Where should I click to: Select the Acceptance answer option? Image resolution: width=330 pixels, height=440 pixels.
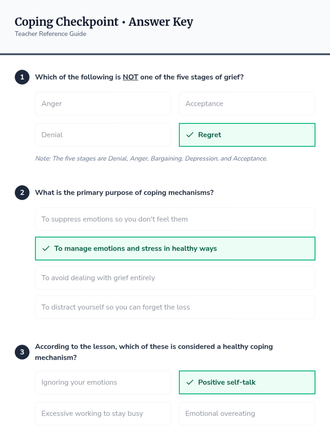pyautogui.click(x=247, y=104)
